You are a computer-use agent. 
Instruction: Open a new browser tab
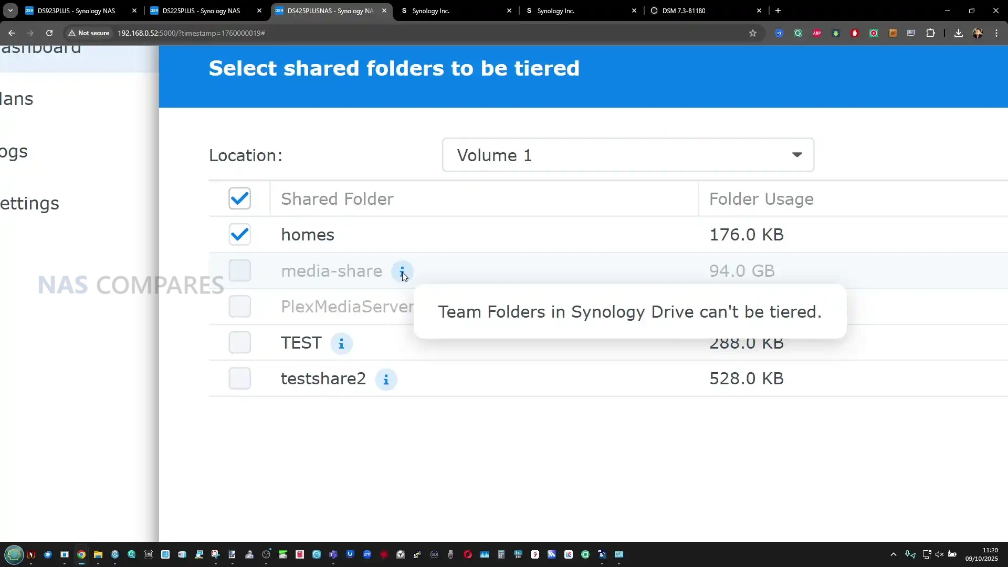coord(778,10)
